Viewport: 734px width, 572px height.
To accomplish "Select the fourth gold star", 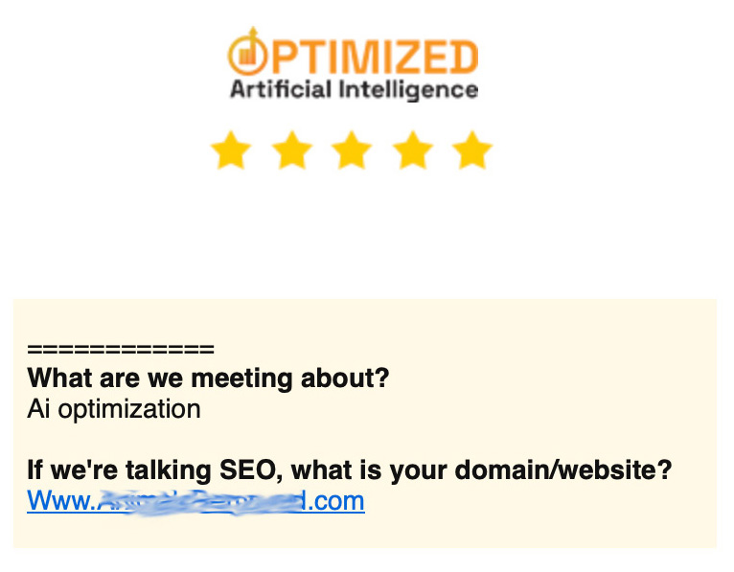I will pyautogui.click(x=412, y=151).
